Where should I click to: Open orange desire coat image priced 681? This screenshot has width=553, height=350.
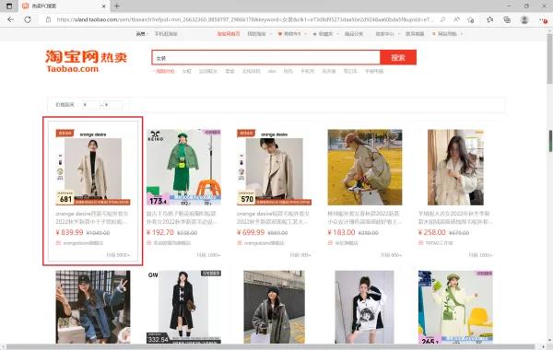(x=93, y=167)
